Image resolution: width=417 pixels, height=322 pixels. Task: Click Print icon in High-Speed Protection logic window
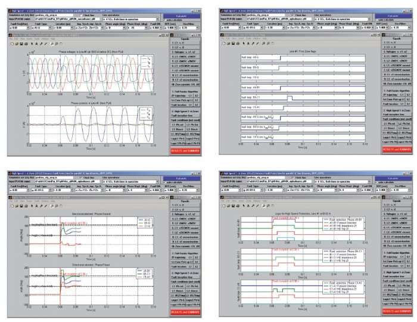tap(238, 206)
